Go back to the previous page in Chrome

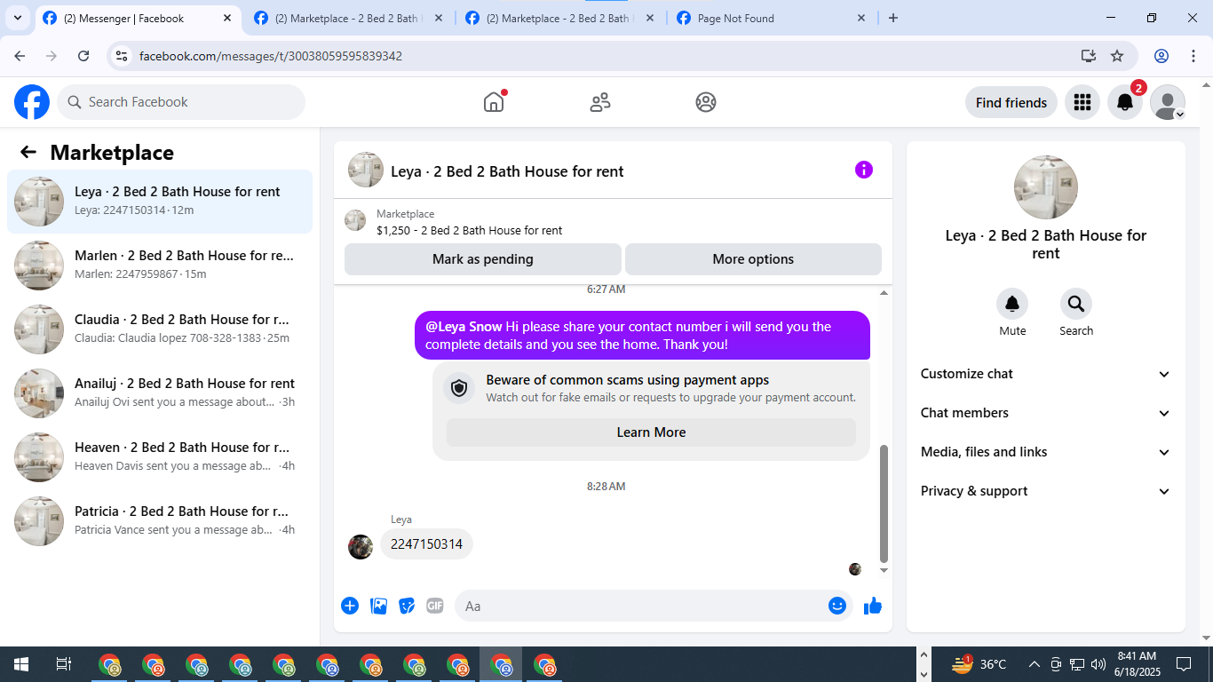coord(20,56)
